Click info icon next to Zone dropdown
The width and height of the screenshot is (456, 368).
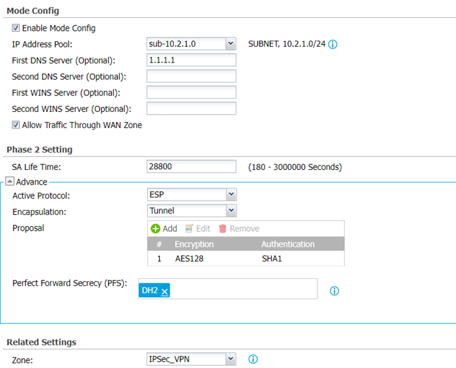[253, 359]
